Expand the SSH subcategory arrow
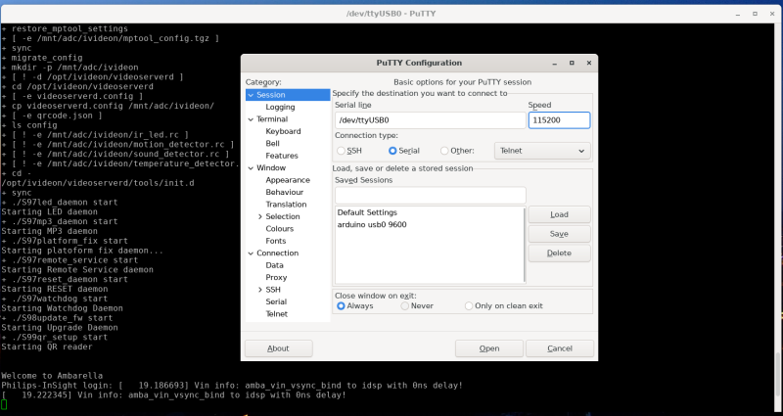Screen dimensions: 783x416 tap(260, 290)
